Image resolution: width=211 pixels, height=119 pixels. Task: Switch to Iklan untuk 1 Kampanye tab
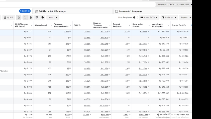coord(153,11)
